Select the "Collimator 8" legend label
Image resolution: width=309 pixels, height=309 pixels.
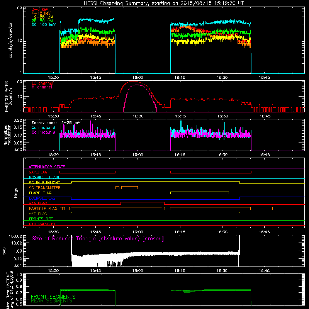tap(43, 127)
